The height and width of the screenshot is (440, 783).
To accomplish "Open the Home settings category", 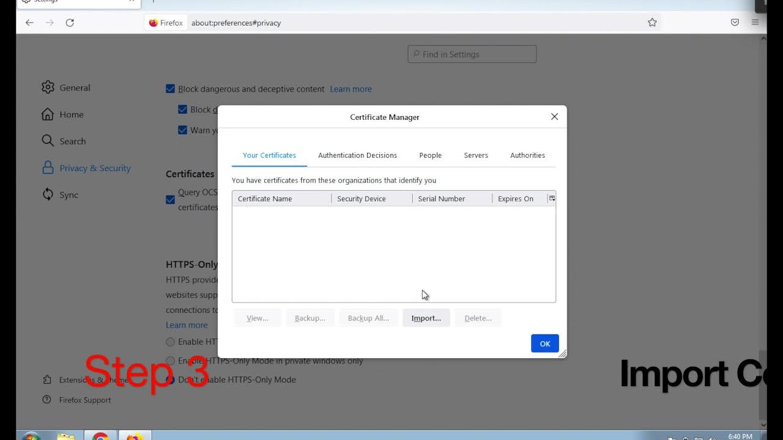I will (72, 114).
